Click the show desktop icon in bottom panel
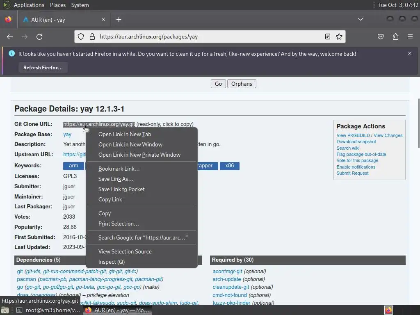Viewport: 420px width, 315px height. tap(5, 310)
